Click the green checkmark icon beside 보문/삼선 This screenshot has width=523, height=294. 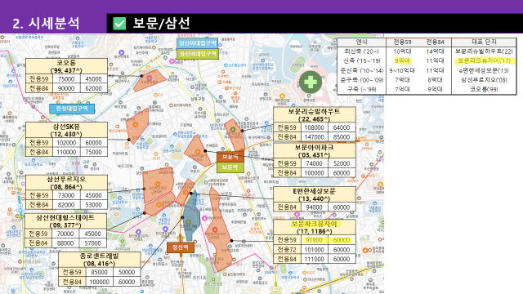tap(119, 24)
